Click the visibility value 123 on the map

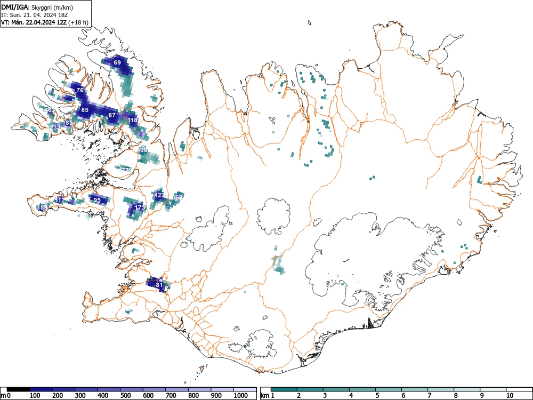[x=159, y=195]
